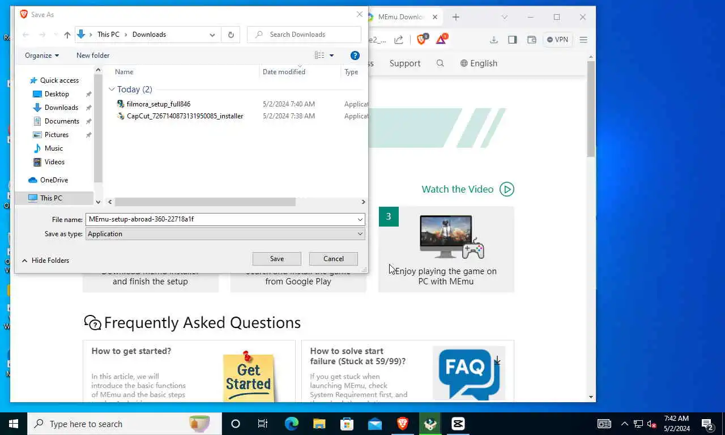Viewport: 725px width, 435px height.
Task: Open the change view dropdown arrow
Action: click(331, 56)
